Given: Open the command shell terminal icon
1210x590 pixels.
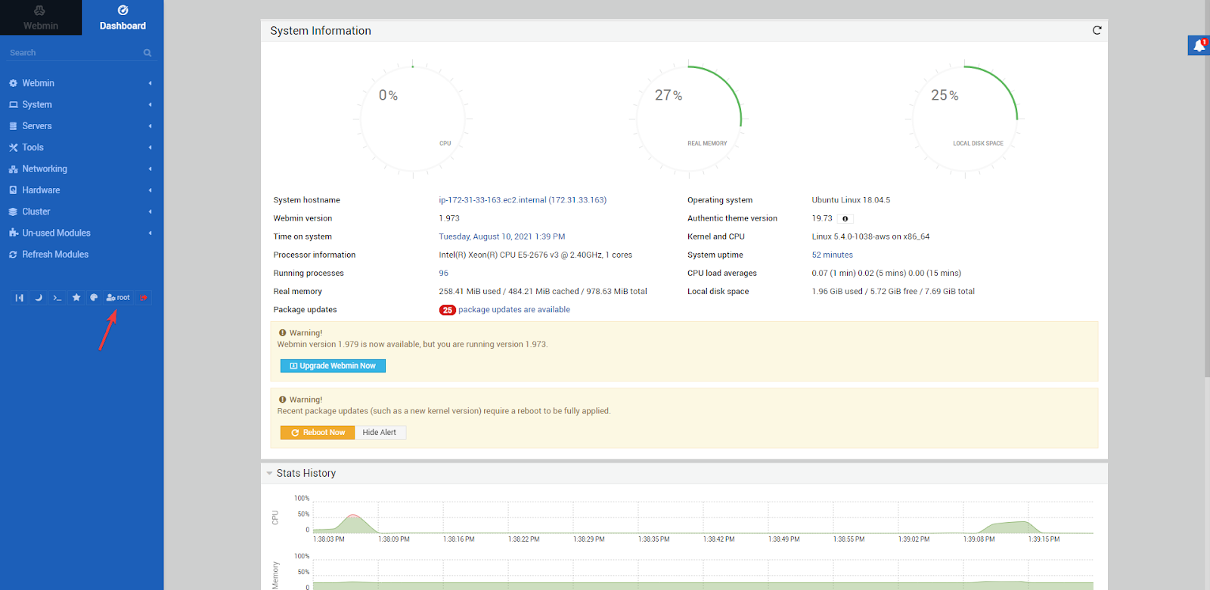Looking at the screenshot, I should click(x=57, y=298).
